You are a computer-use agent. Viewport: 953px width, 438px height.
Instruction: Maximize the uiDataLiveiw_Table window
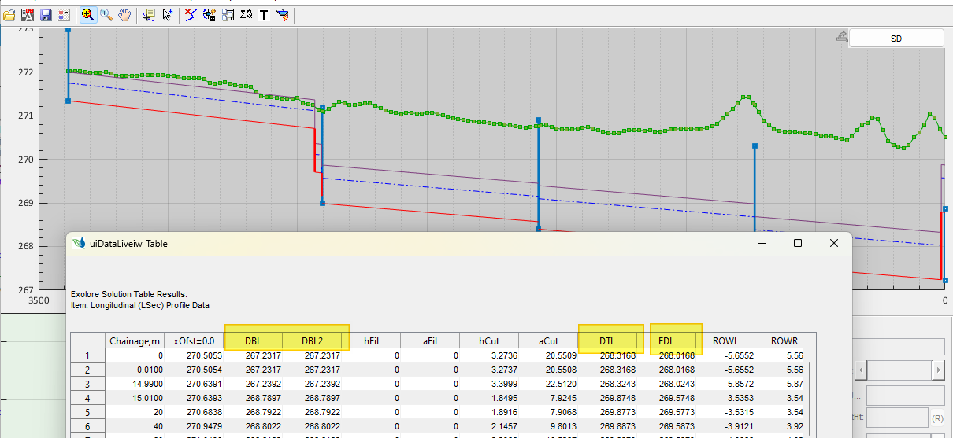pyautogui.click(x=797, y=244)
